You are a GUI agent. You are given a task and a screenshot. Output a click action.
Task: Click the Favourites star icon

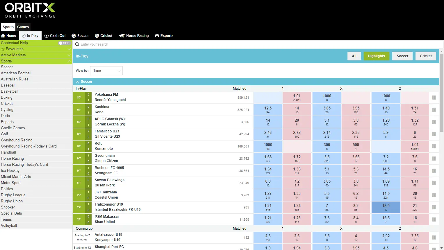tap(3, 49)
